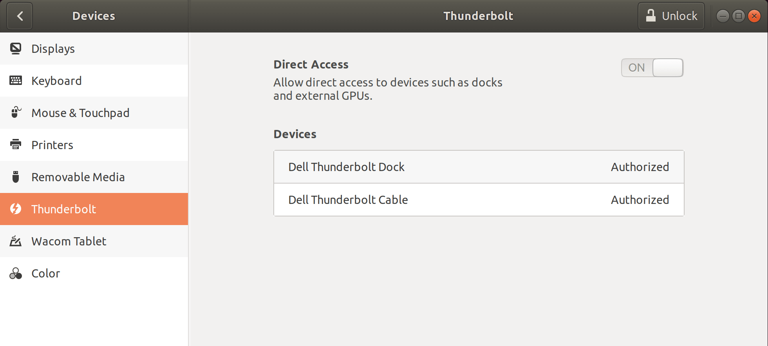768x346 pixels.
Task: Click the Color circles icon
Action: click(16, 273)
